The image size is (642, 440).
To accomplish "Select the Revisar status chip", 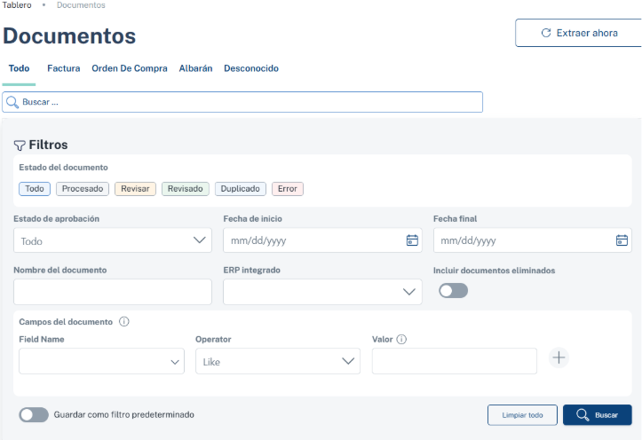I will [x=135, y=189].
